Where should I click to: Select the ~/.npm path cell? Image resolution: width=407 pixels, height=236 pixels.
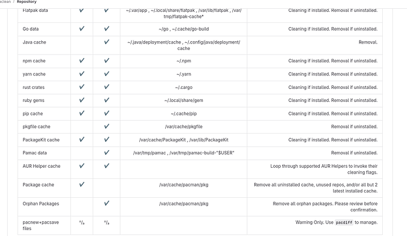(183, 61)
